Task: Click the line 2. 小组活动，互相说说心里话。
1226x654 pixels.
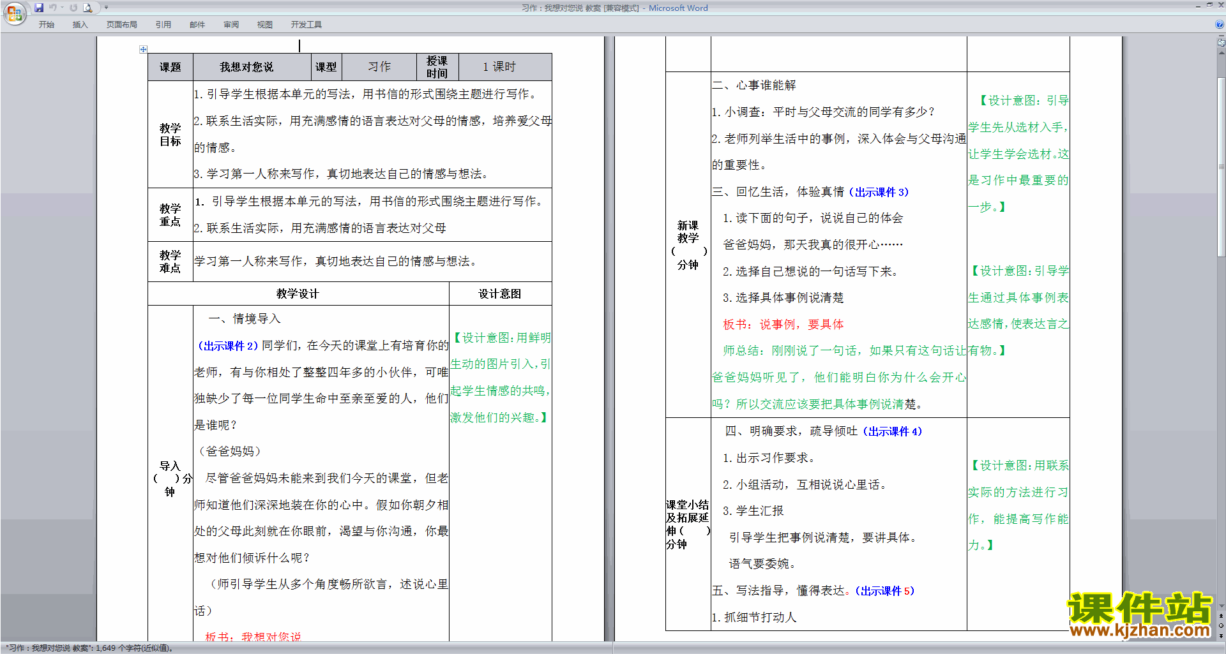Action: point(806,485)
